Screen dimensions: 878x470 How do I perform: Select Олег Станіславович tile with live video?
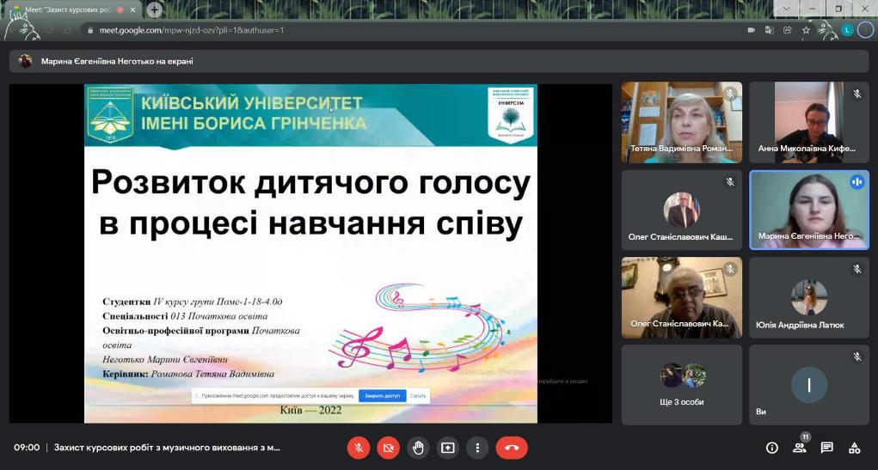point(681,297)
